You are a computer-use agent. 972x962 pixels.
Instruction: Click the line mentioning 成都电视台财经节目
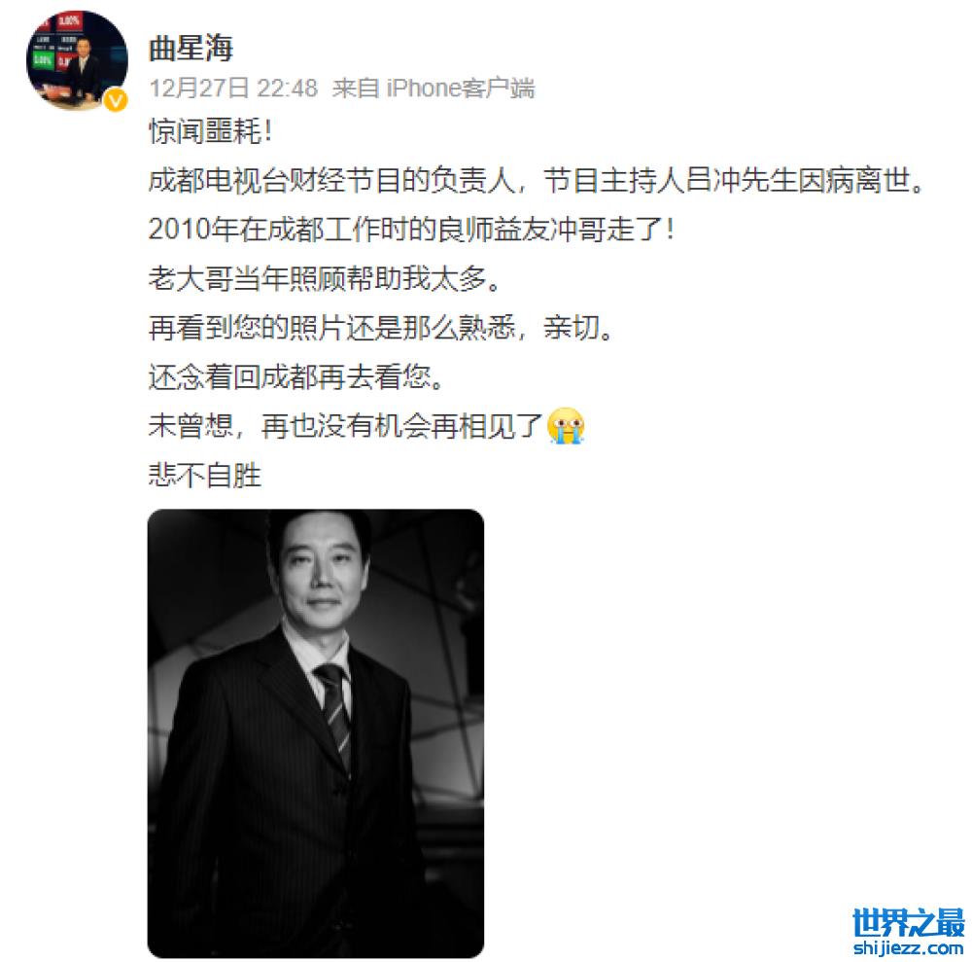coord(537,181)
